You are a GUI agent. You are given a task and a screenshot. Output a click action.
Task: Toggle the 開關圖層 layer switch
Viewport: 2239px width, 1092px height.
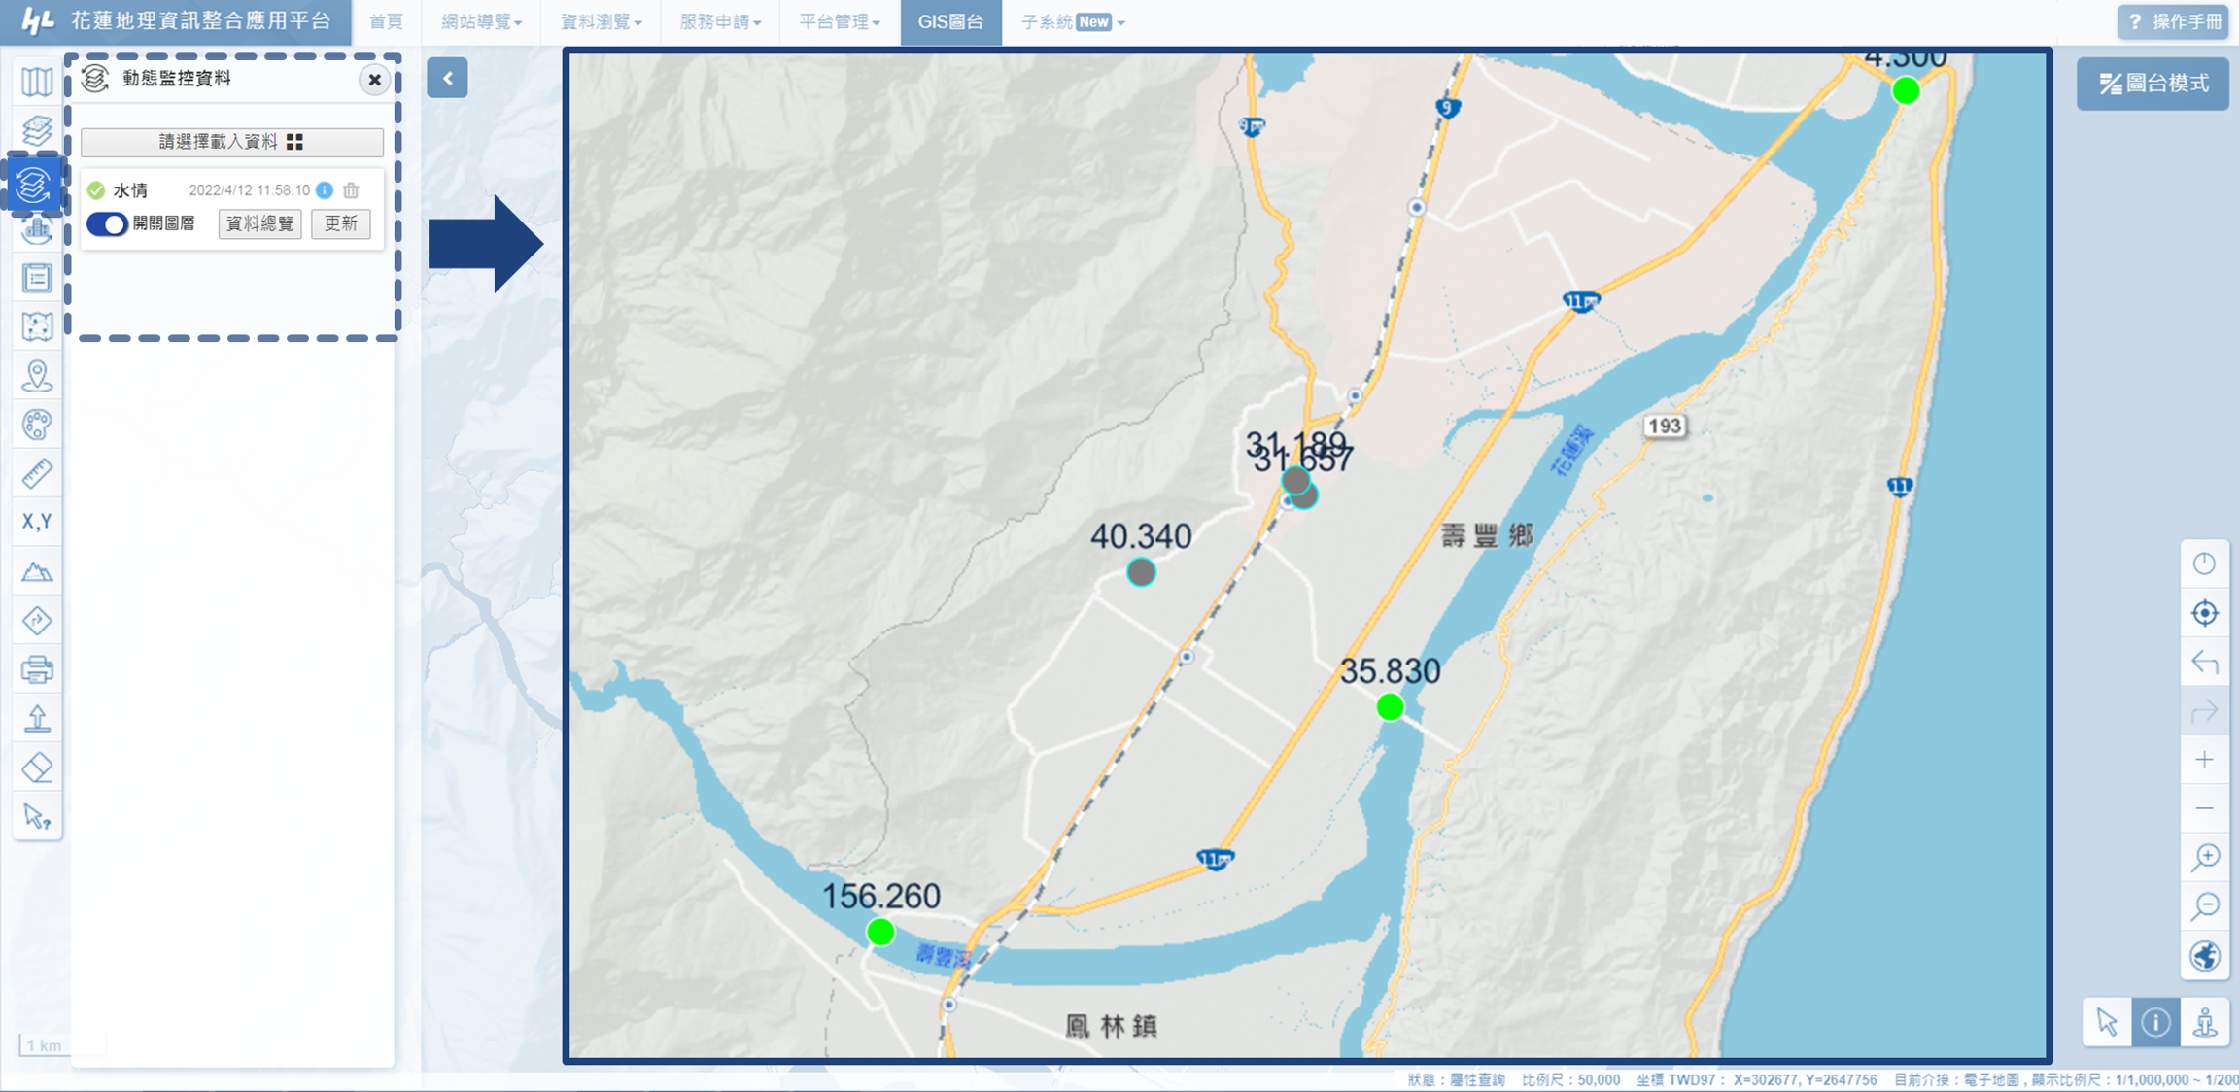click(x=107, y=223)
